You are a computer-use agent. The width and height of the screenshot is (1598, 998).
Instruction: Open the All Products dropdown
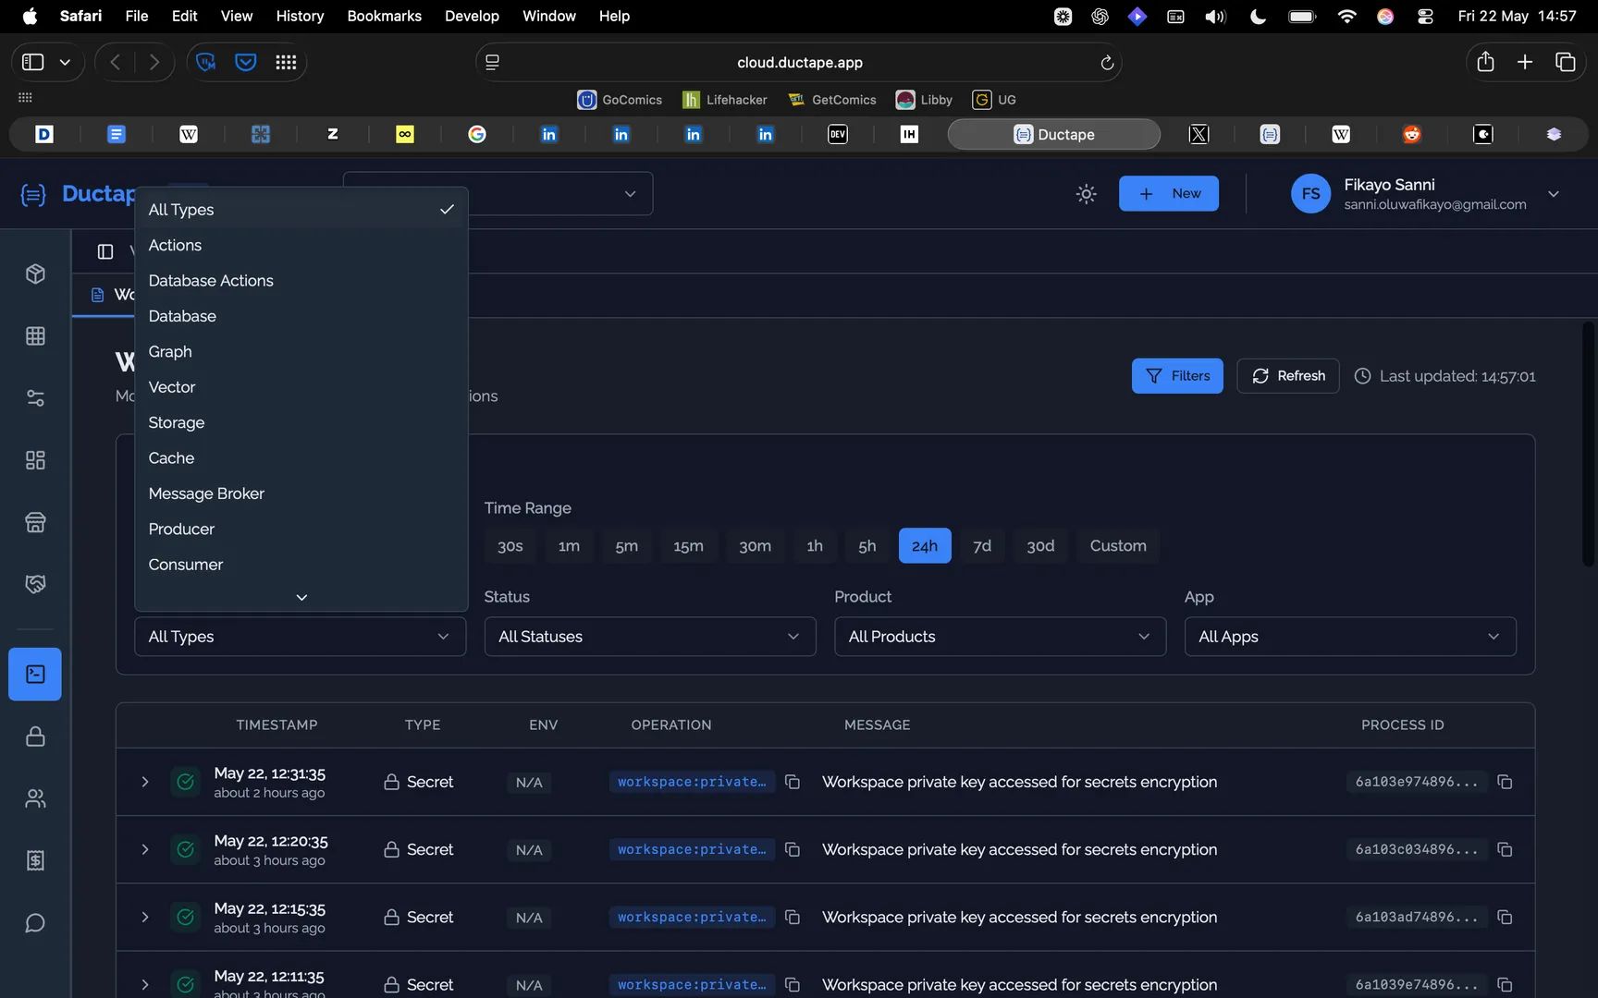pos(1000,637)
